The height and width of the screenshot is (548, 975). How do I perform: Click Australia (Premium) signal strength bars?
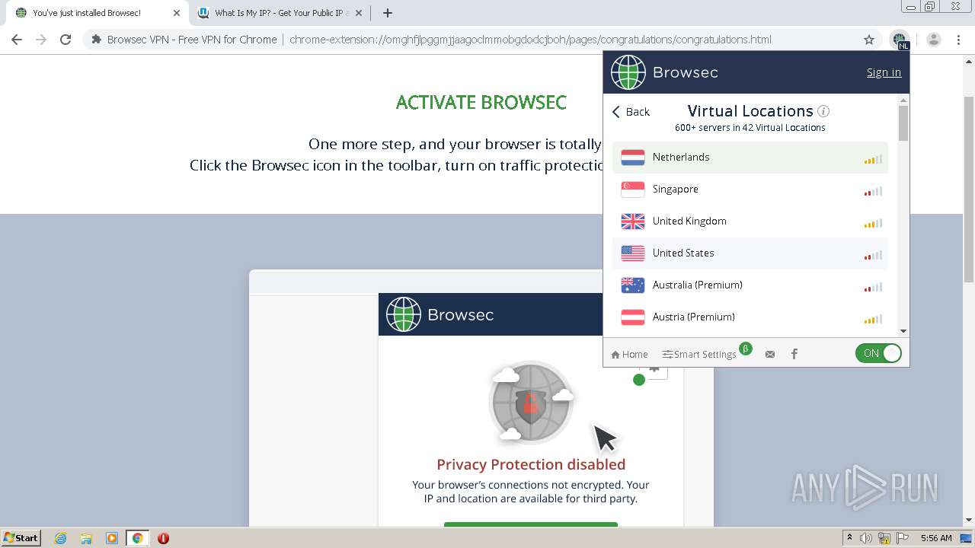(873, 287)
